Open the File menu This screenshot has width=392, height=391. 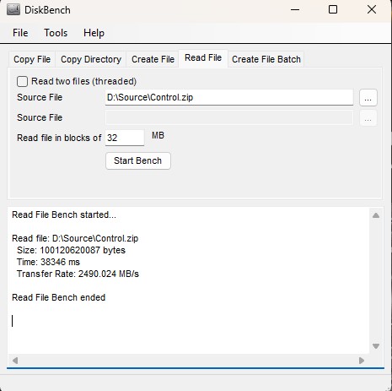pyautogui.click(x=20, y=33)
